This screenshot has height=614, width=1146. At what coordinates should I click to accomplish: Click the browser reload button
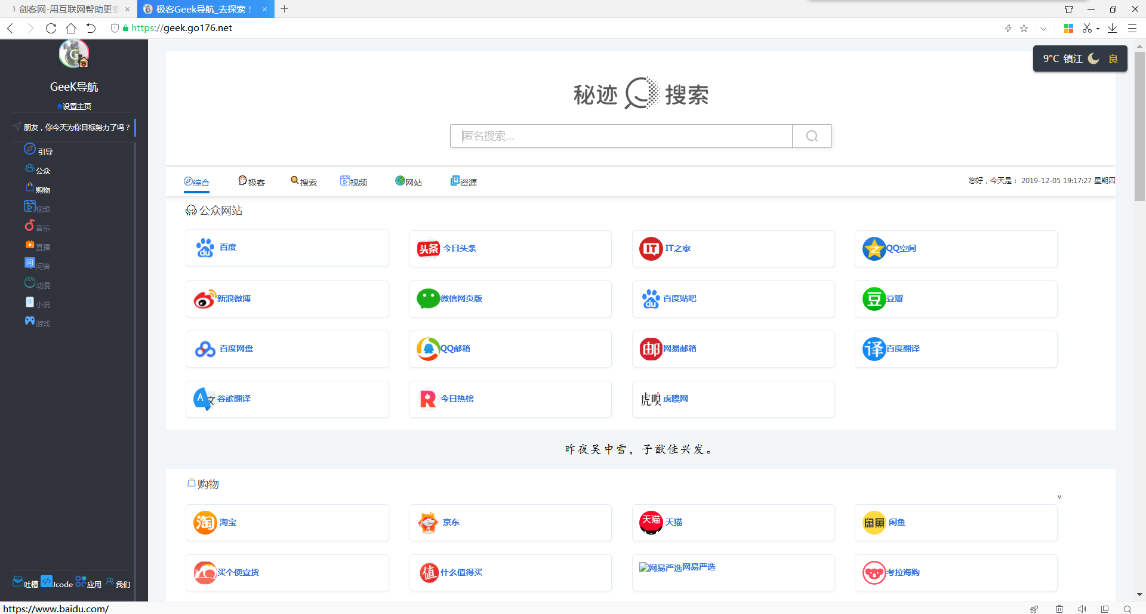[51, 28]
